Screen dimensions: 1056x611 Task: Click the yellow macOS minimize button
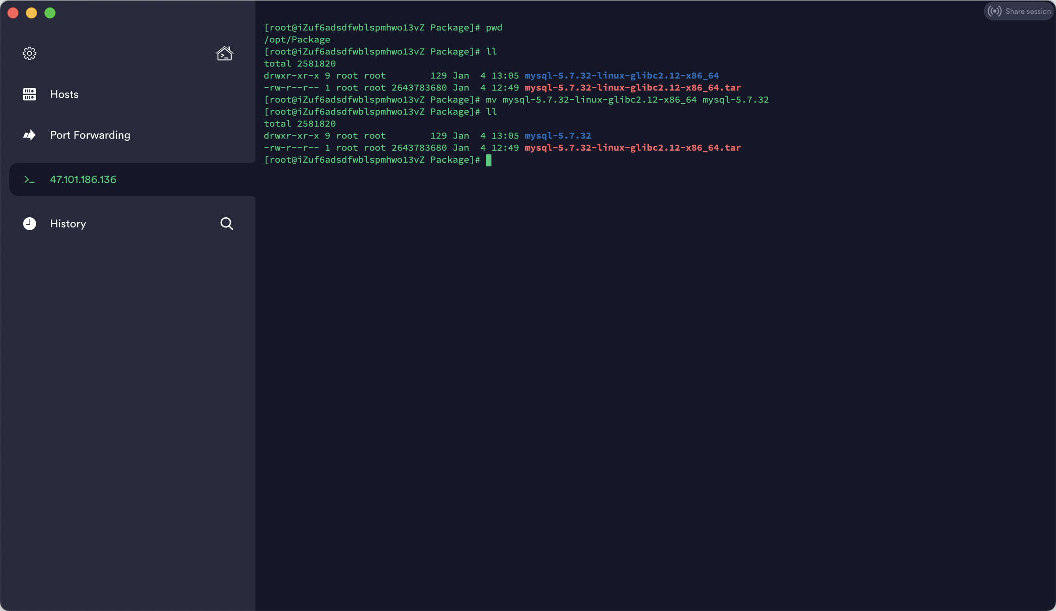pos(31,13)
